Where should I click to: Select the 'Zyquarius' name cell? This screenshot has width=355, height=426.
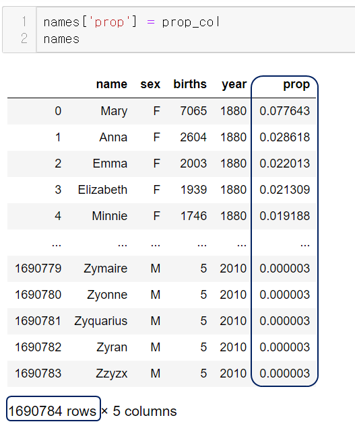point(100,321)
